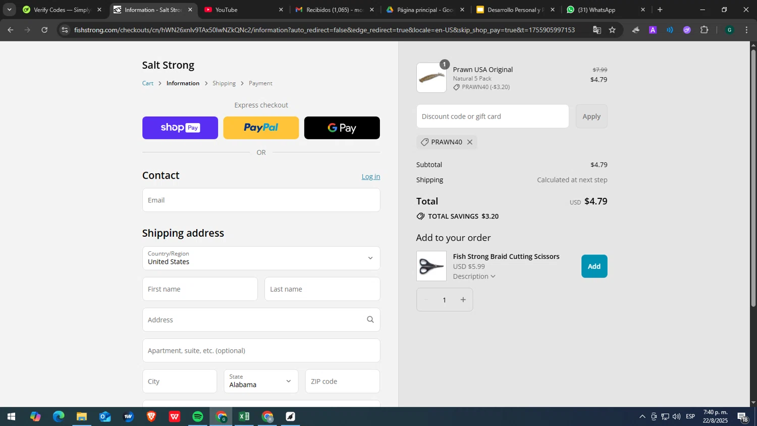The height and width of the screenshot is (426, 757).
Task: Open Microsoft Edge from taskbar
Action: click(59, 417)
